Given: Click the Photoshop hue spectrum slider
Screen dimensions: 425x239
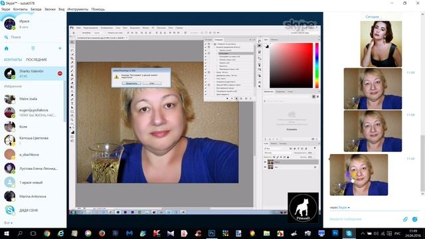Looking at the screenshot, I should point(317,65).
